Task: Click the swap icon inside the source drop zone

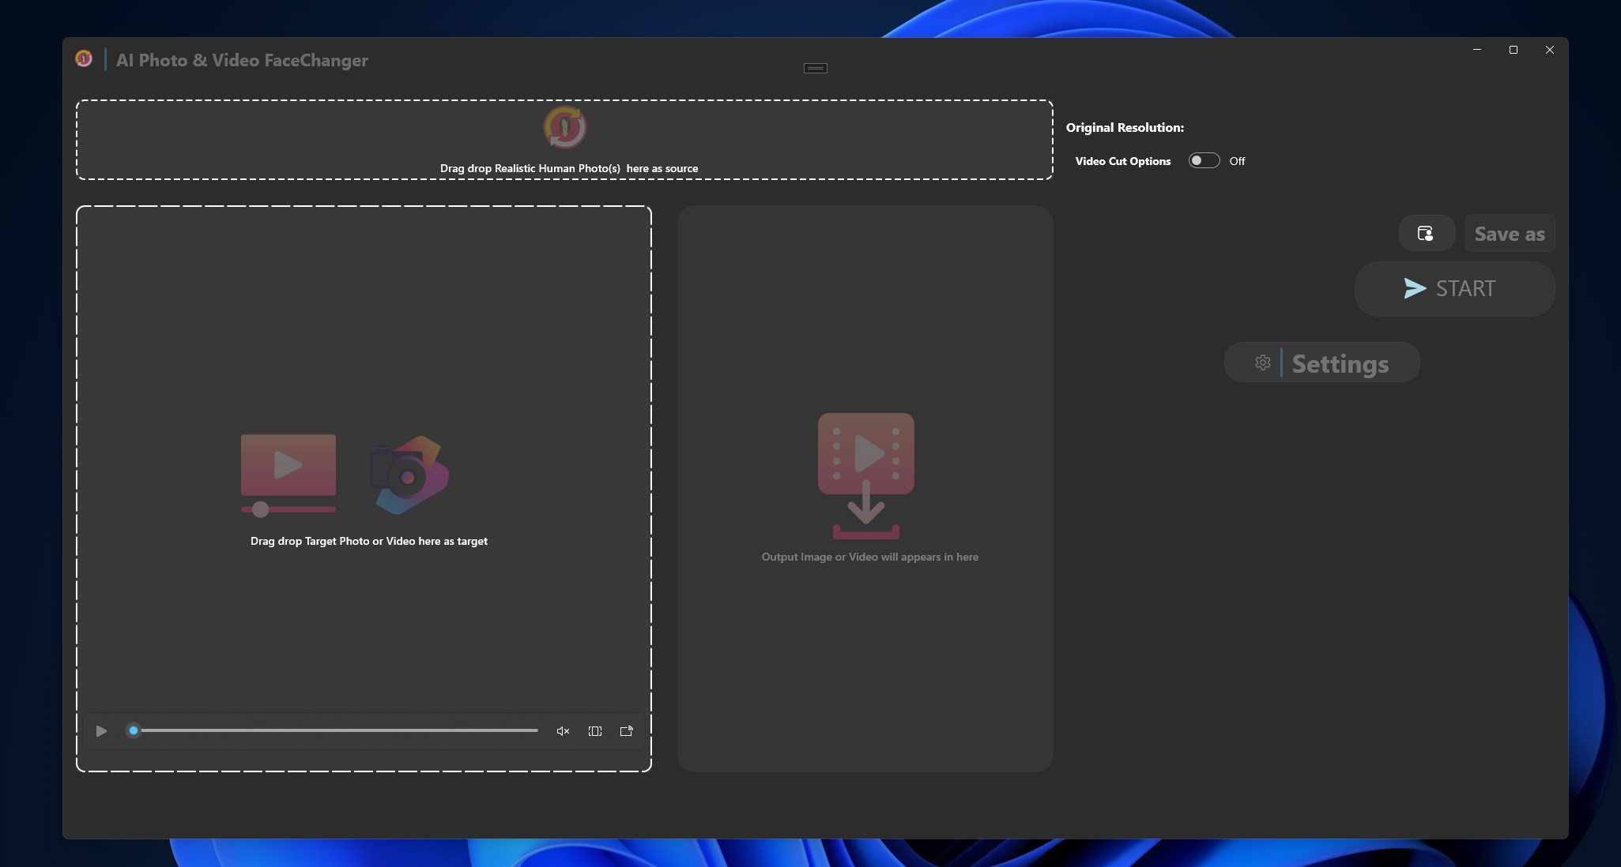Action: [x=564, y=127]
